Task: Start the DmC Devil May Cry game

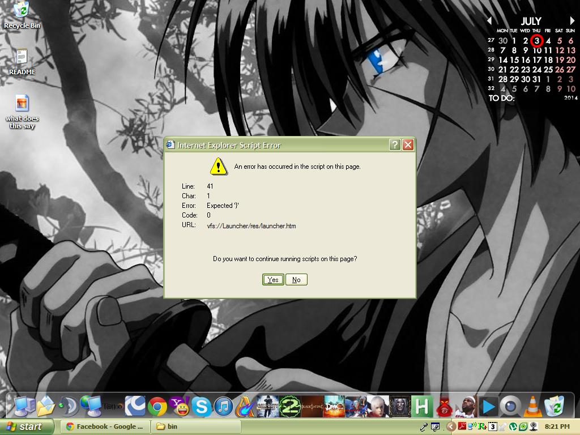Action: (334, 406)
